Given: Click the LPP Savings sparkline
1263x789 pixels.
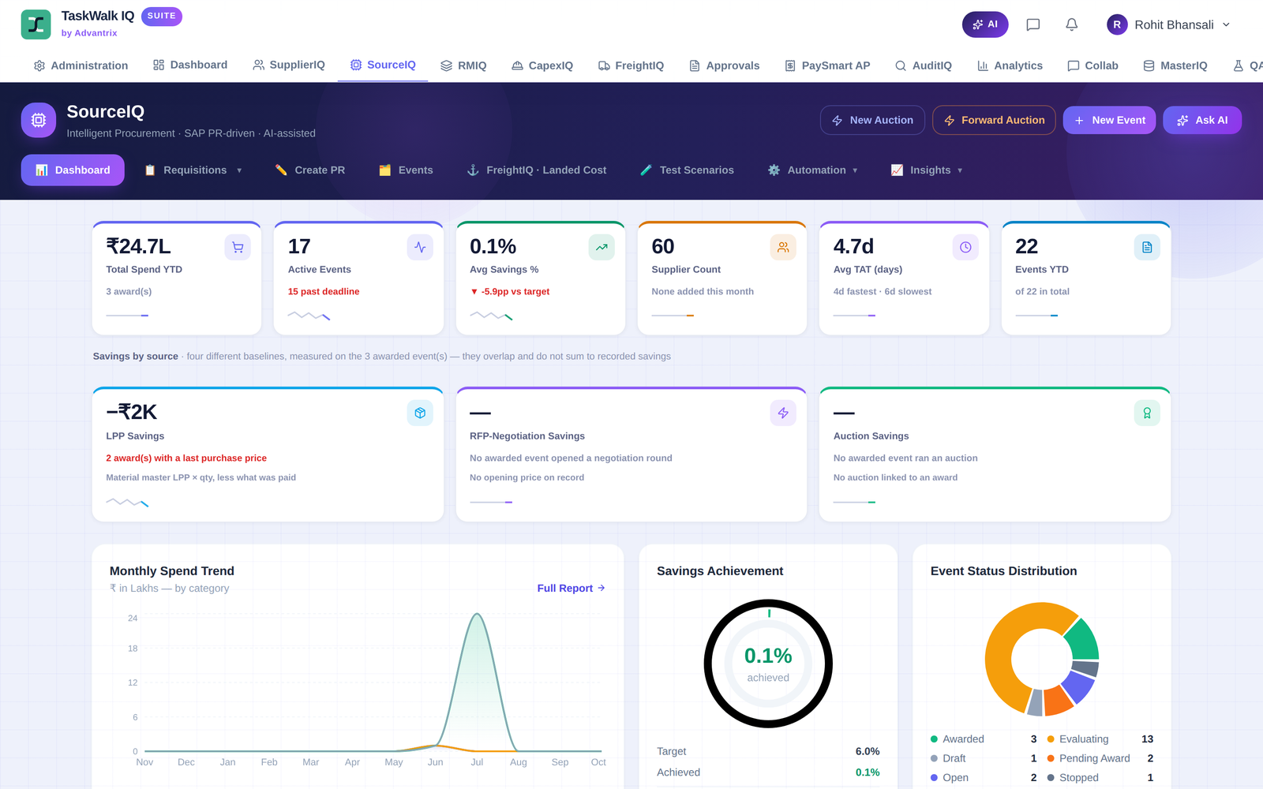Looking at the screenshot, I should (127, 502).
